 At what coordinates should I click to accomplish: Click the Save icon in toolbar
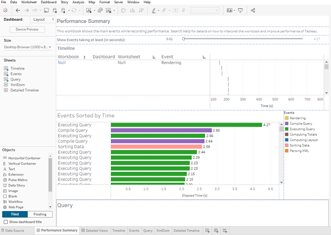tap(46, 10)
